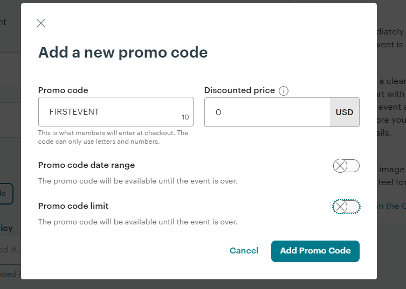Click the partially hidden outlined button on left edge

pyautogui.click(x=6, y=194)
